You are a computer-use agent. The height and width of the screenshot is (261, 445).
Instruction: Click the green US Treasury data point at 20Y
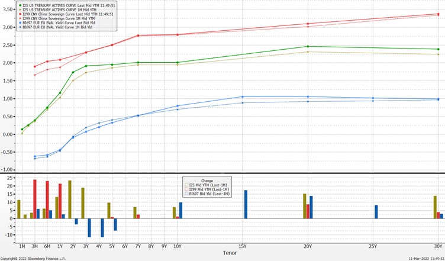308,47
